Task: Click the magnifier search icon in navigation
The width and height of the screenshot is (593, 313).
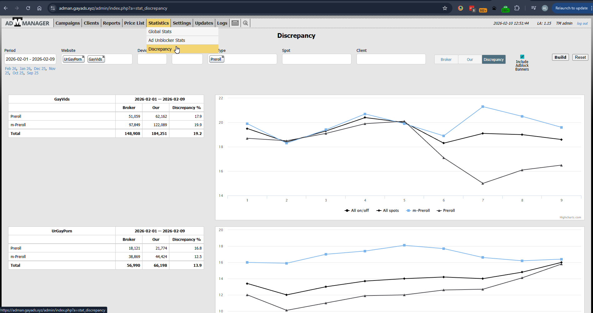Action: point(246,23)
